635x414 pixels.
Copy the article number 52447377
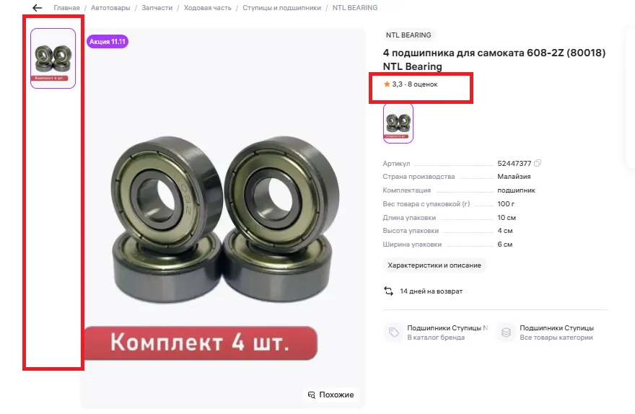click(x=538, y=163)
